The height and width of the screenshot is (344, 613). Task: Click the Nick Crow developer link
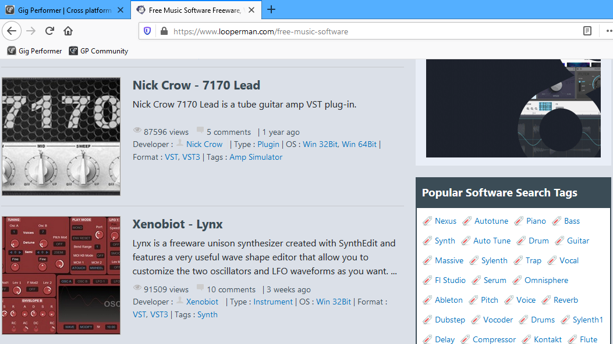[204, 144]
